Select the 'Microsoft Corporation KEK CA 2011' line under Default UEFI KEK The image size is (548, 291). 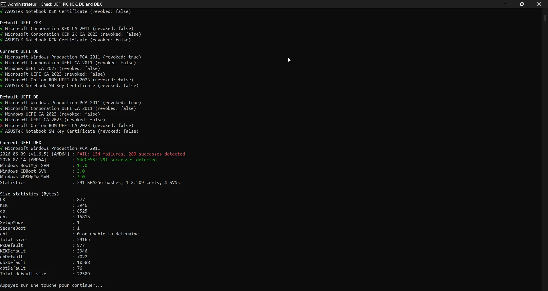tap(67, 29)
